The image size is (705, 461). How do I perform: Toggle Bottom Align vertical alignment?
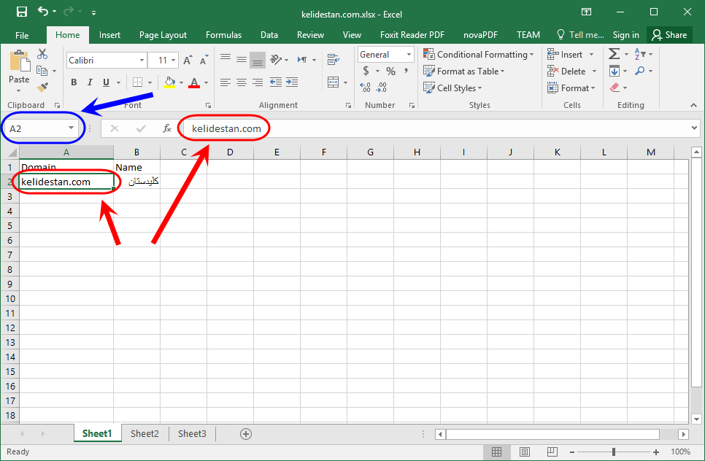click(x=258, y=60)
